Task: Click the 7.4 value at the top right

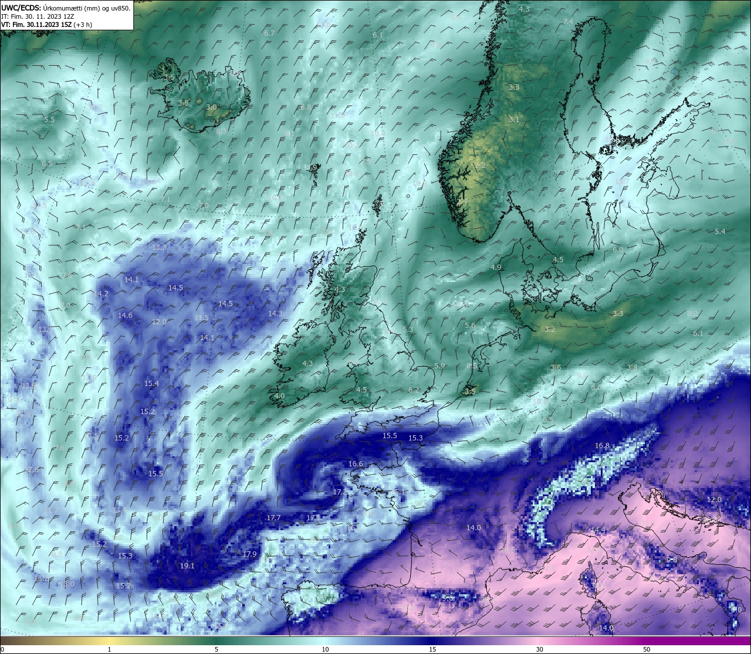Action: pos(568,22)
